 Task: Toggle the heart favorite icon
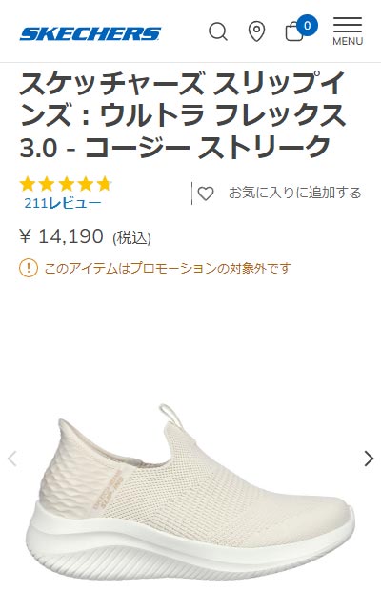(x=206, y=194)
